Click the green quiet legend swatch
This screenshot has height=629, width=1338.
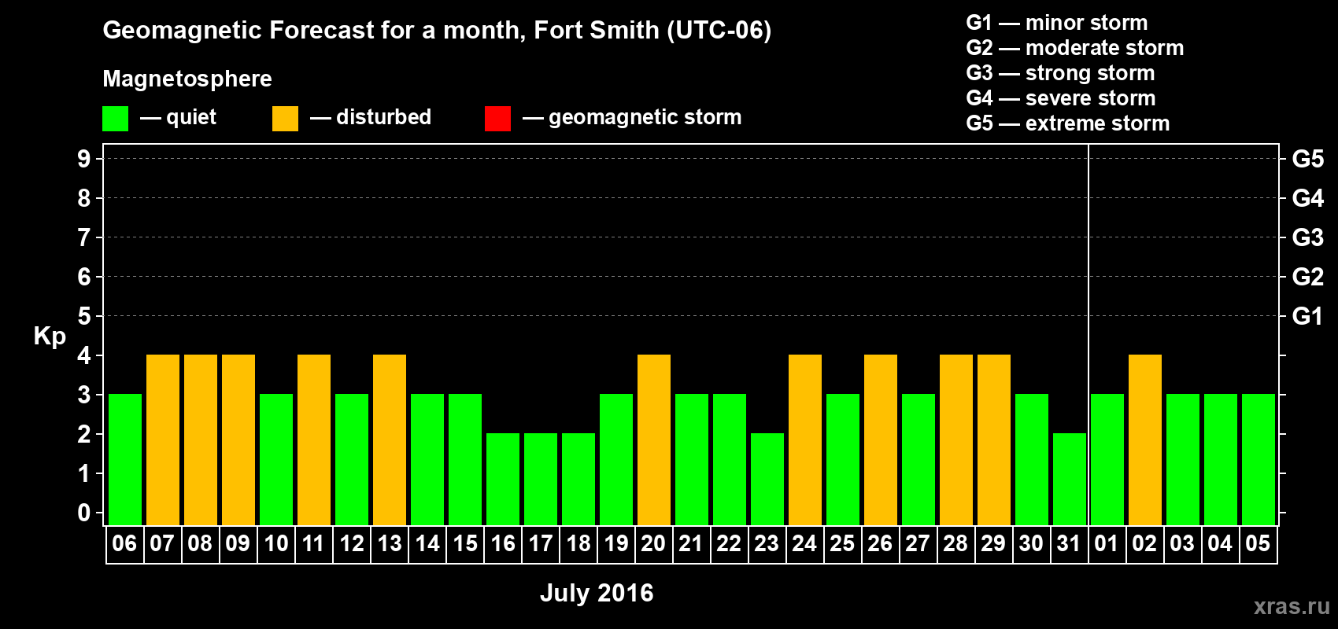(115, 119)
